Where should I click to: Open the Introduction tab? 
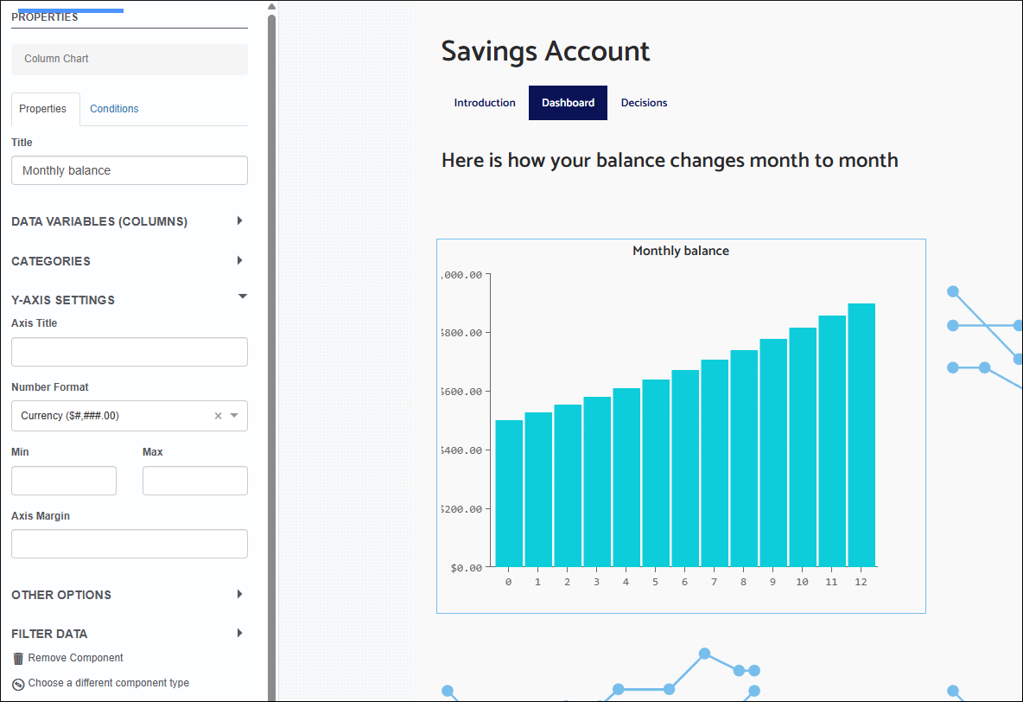[x=484, y=102]
